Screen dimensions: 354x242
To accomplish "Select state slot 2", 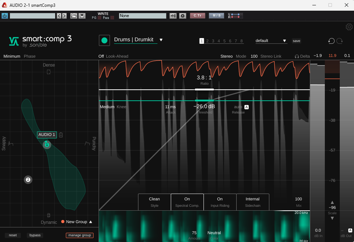I will point(207,41).
